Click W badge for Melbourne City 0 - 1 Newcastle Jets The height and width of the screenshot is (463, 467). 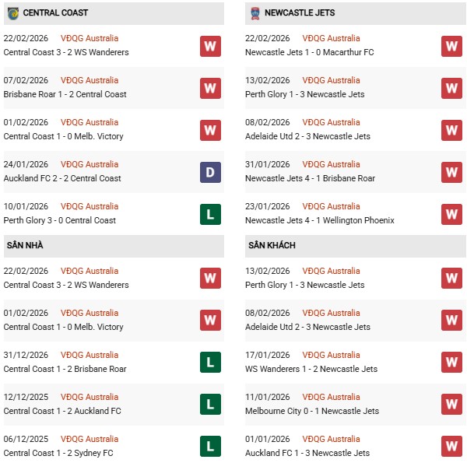click(x=451, y=405)
